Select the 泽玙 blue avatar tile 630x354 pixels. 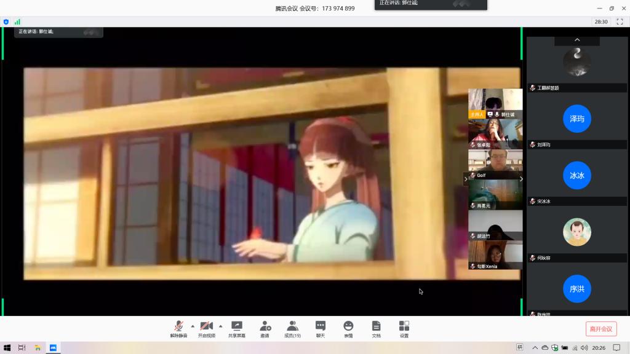[577, 119]
